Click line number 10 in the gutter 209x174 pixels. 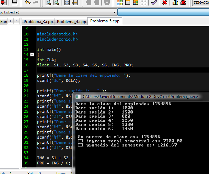pyautogui.click(x=26, y=34)
